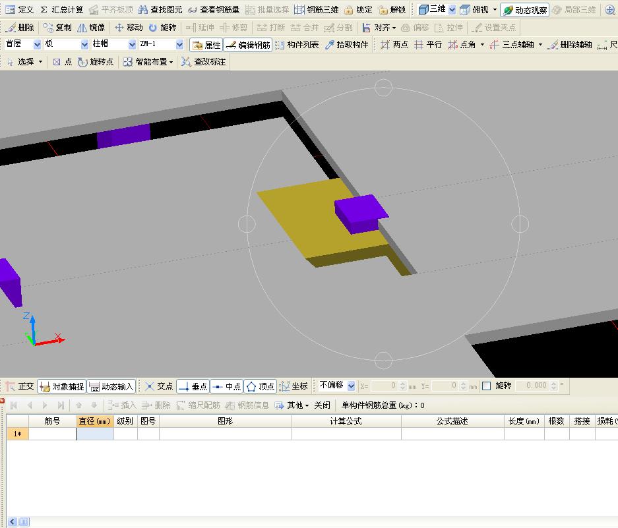The width and height of the screenshot is (618, 528).
Task: Click the 图形 column header
Action: (226, 421)
